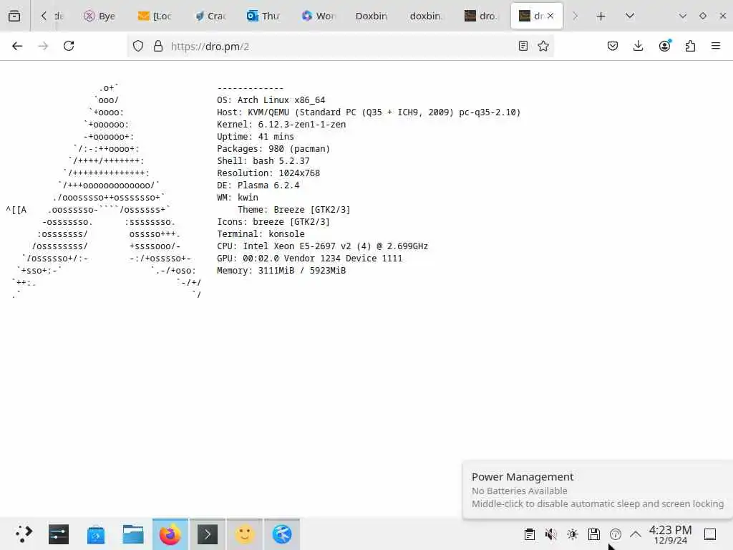733x550 pixels.
Task: Open Firefox View in the tab bar
Action: click(x=14, y=16)
